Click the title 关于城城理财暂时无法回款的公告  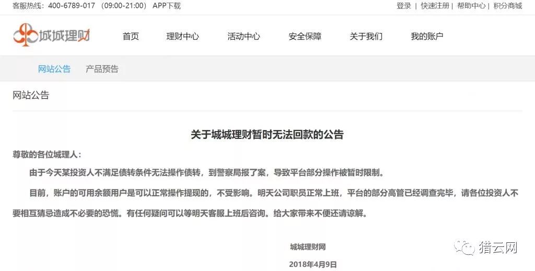267,134
